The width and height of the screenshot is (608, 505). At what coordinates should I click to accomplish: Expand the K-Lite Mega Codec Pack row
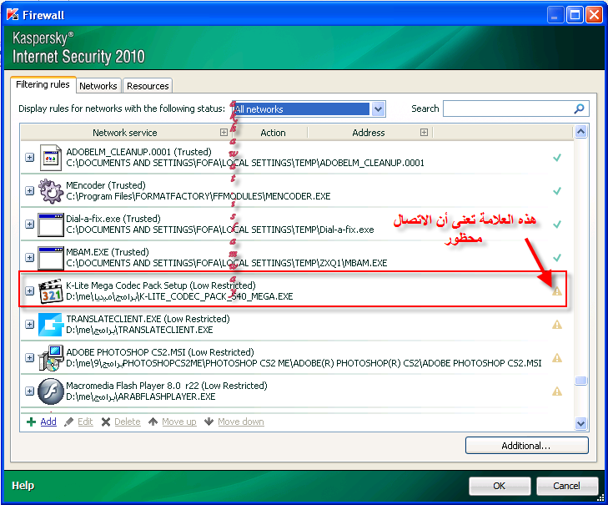point(29,291)
